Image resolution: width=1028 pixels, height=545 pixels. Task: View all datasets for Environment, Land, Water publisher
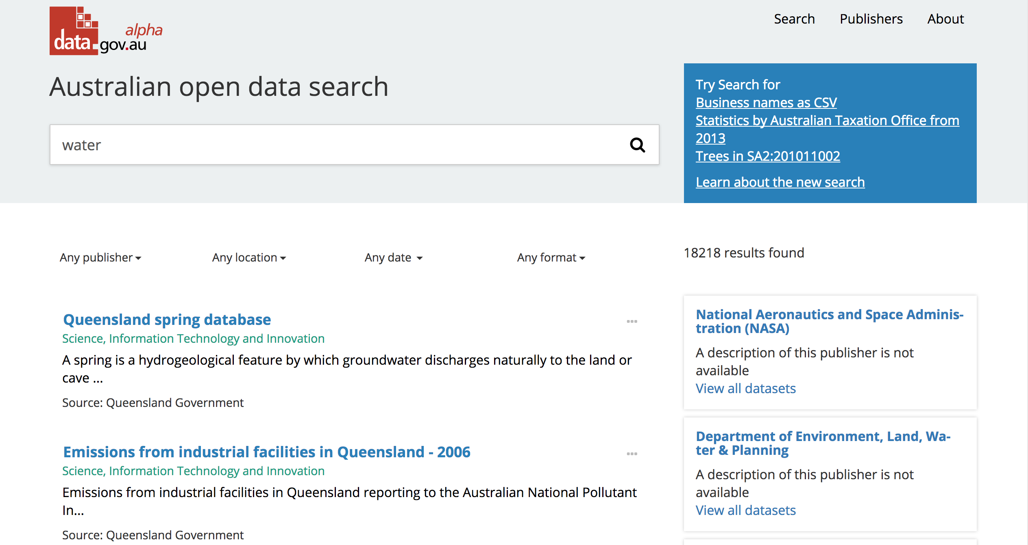pyautogui.click(x=745, y=510)
